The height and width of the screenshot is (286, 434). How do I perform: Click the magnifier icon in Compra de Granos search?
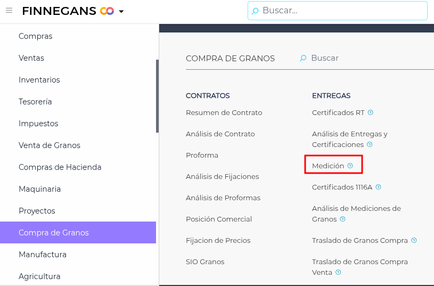[303, 58]
